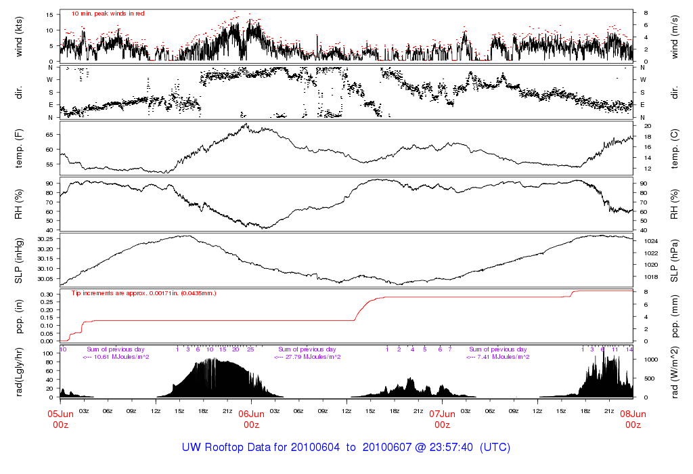Select the "08Jun 00z" date label

pyautogui.click(x=633, y=419)
